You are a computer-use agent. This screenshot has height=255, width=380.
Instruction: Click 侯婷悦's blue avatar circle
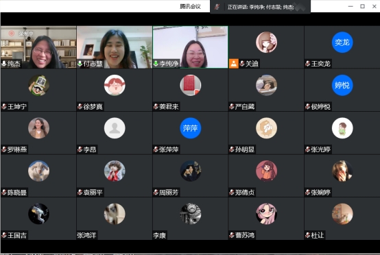click(342, 85)
